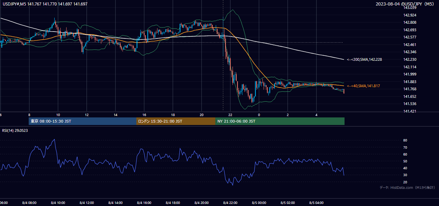
Task: Click the London 15:30-21:00 JST session bar
Action: coord(176,121)
